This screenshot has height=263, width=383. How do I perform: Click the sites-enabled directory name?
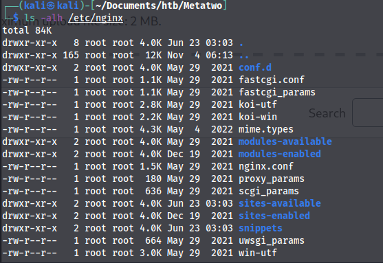click(274, 216)
